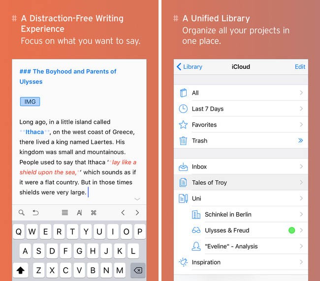Tap the chevron on the Uni row

pyautogui.click(x=301, y=198)
